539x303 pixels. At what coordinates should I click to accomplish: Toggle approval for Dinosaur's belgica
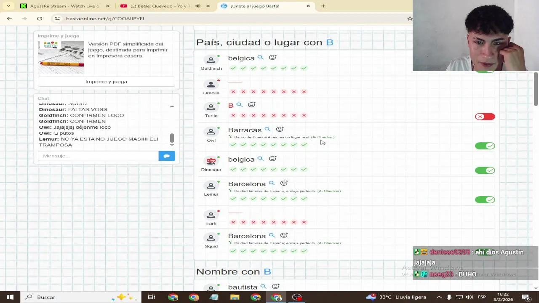tap(485, 170)
